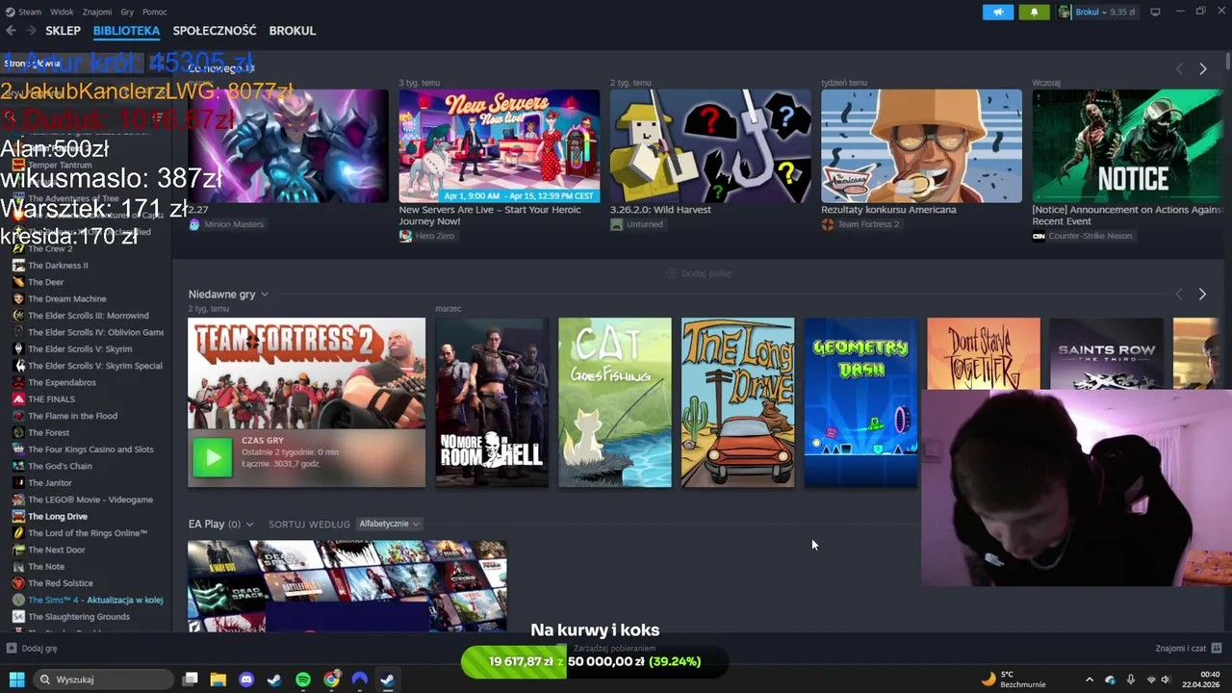This screenshot has height=693, width=1232.
Task: Click The Forest game icon in sidebar
Action: (x=18, y=433)
